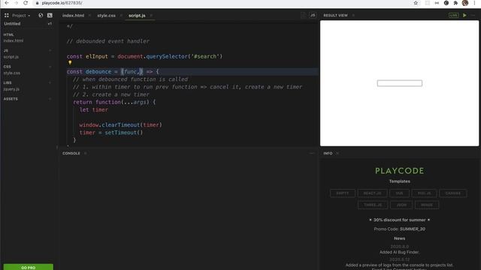
Task: Choose the template right of JSON
Action: pyautogui.click(x=427, y=205)
